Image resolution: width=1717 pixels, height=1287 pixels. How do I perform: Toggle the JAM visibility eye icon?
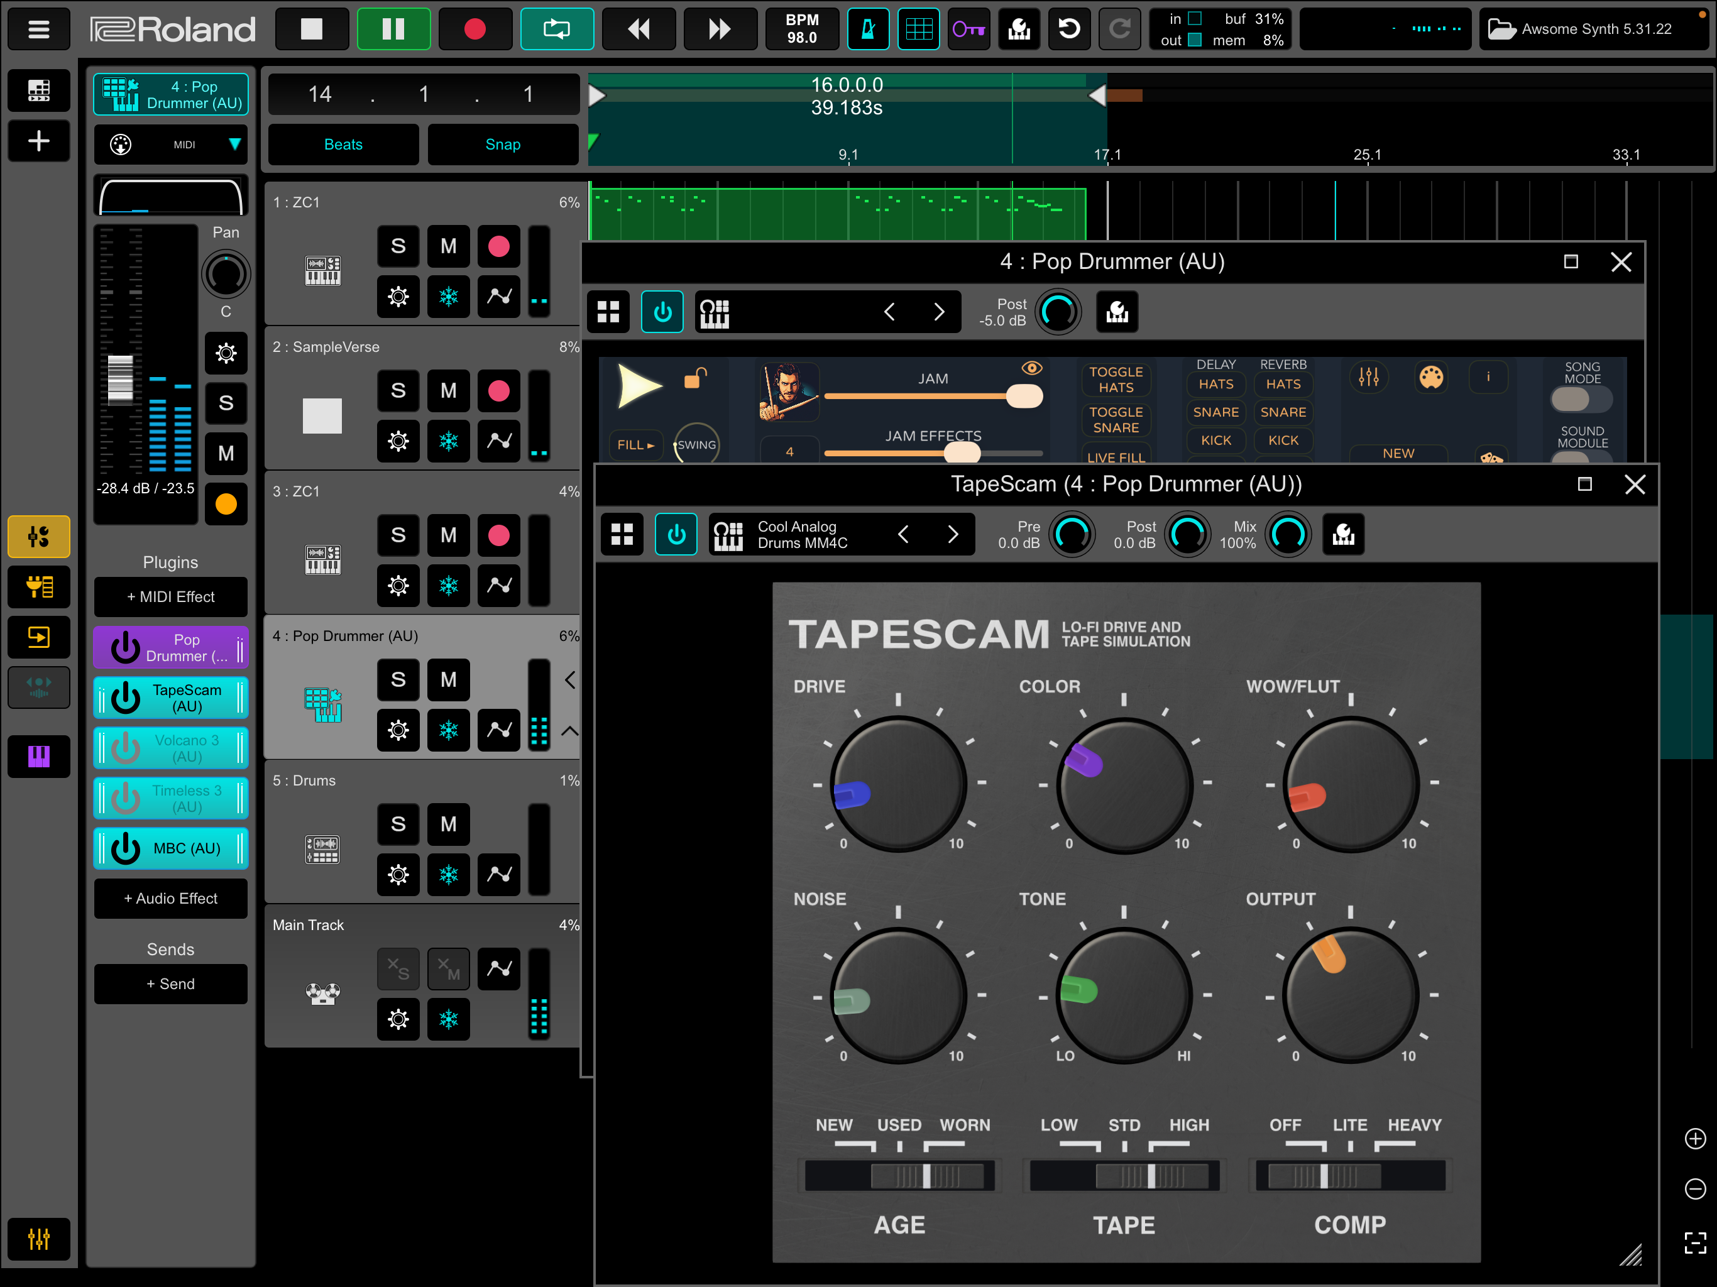[x=1031, y=368]
